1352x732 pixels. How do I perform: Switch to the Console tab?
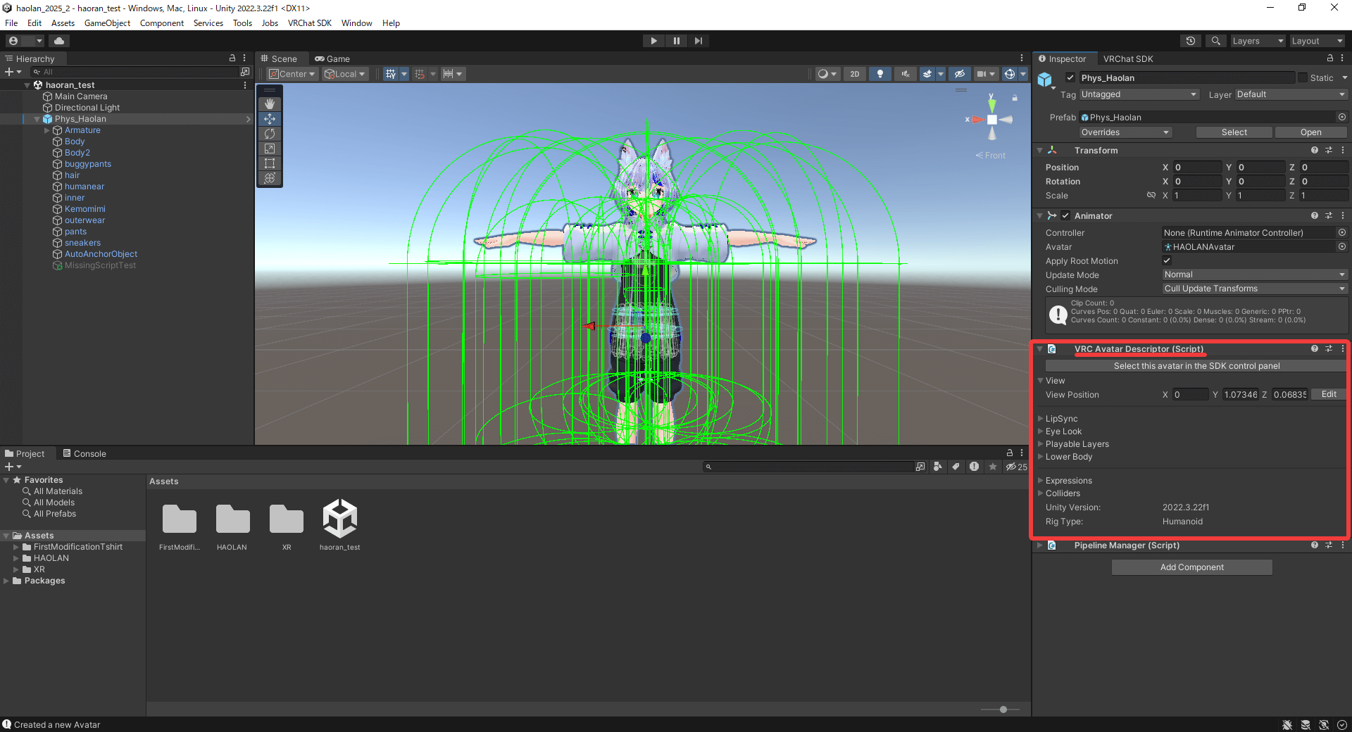(x=84, y=454)
